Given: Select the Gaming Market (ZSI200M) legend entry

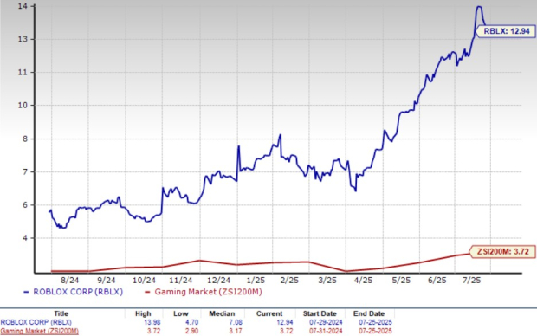Looking at the screenshot, I should point(204,292).
